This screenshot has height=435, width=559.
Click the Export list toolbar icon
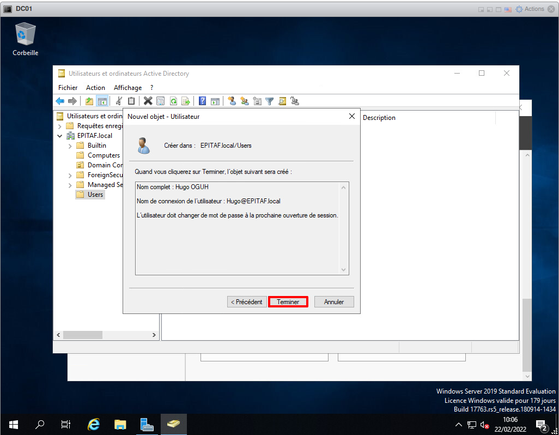click(186, 101)
